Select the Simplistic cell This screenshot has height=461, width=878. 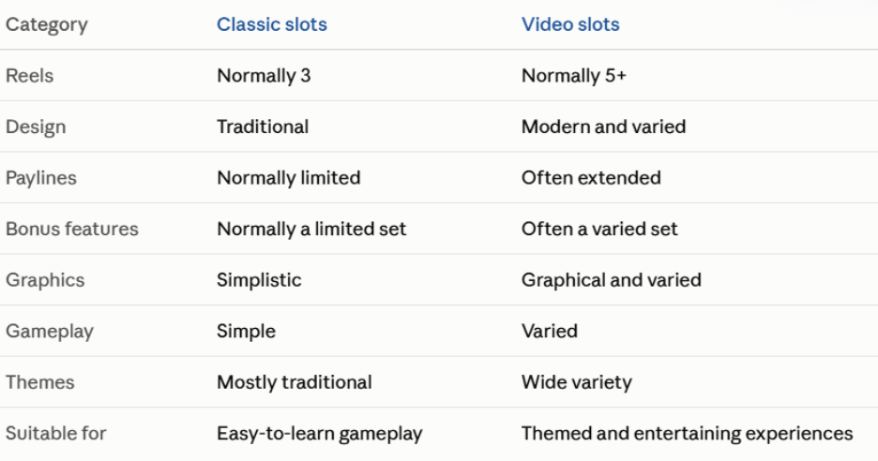click(x=259, y=280)
